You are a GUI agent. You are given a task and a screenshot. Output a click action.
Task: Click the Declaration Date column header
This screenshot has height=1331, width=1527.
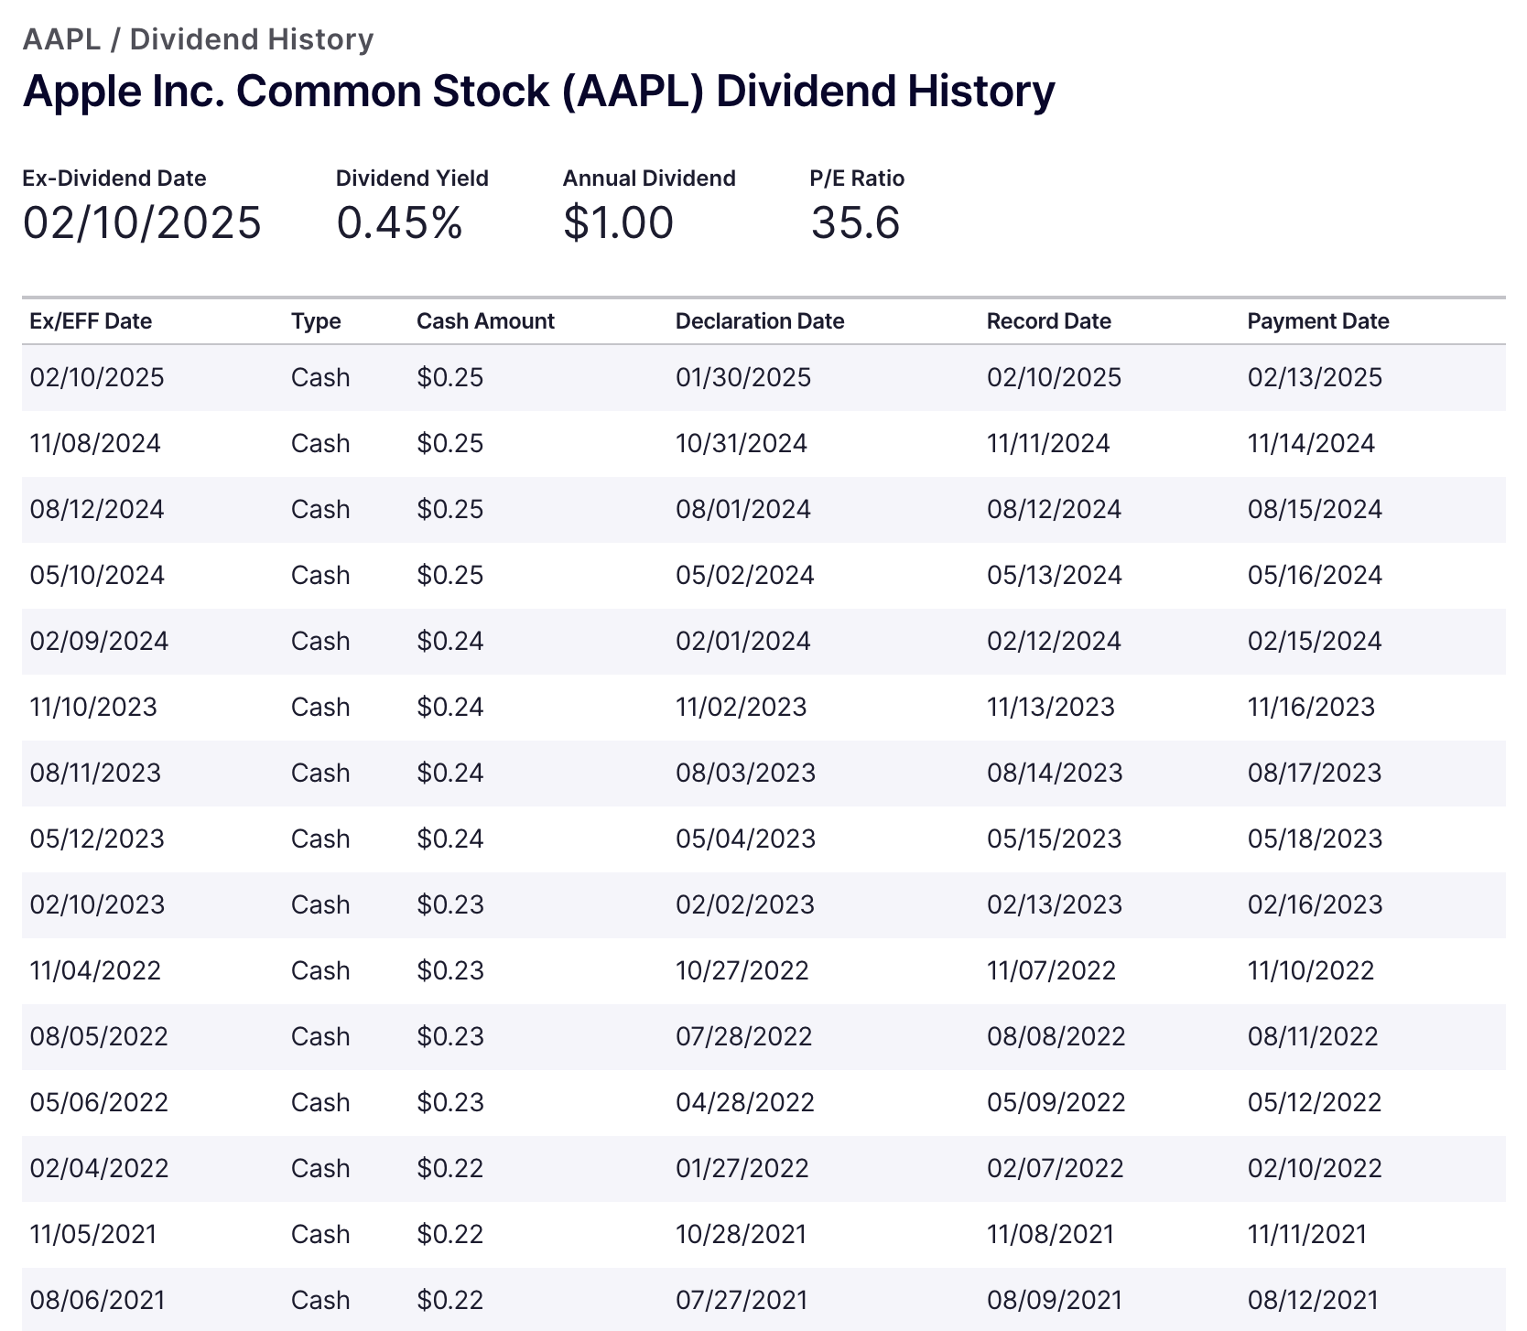(x=760, y=321)
